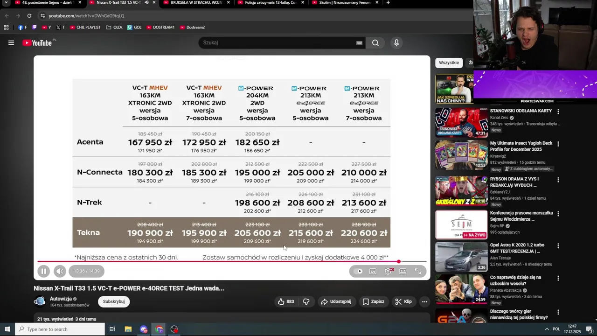Switch to theater mode view
The image size is (597, 336).
click(403, 271)
